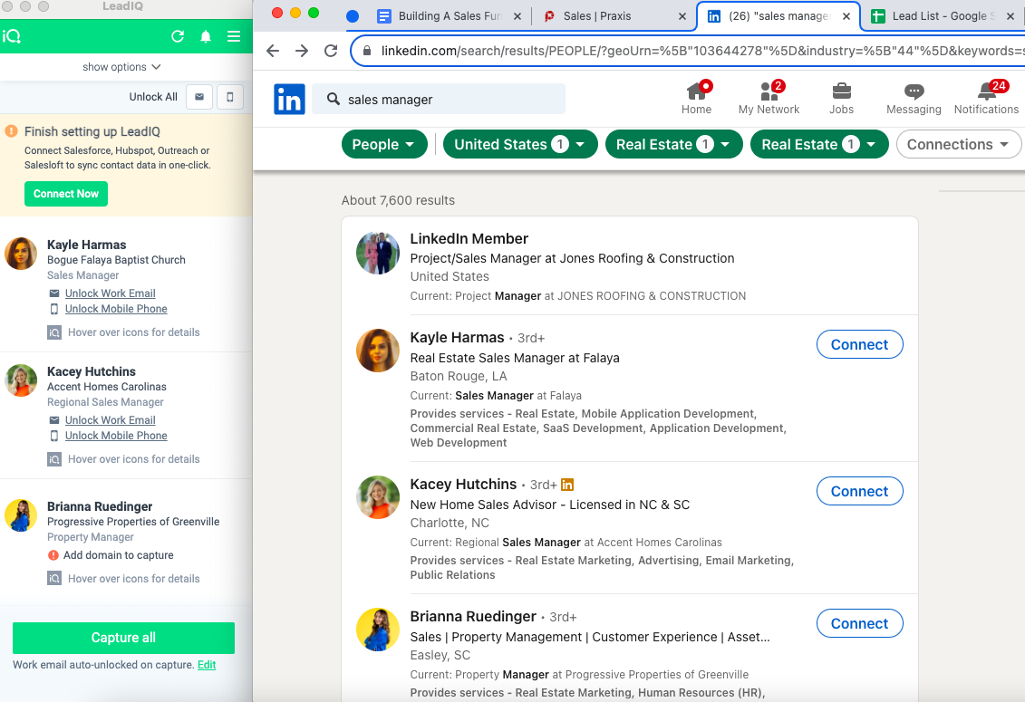Click iQ details icon under Kacey Hutchins
This screenshot has height=702, width=1025.
[x=54, y=459]
